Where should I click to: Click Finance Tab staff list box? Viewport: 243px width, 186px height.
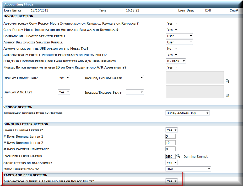pyautogui.click(x=195, y=78)
